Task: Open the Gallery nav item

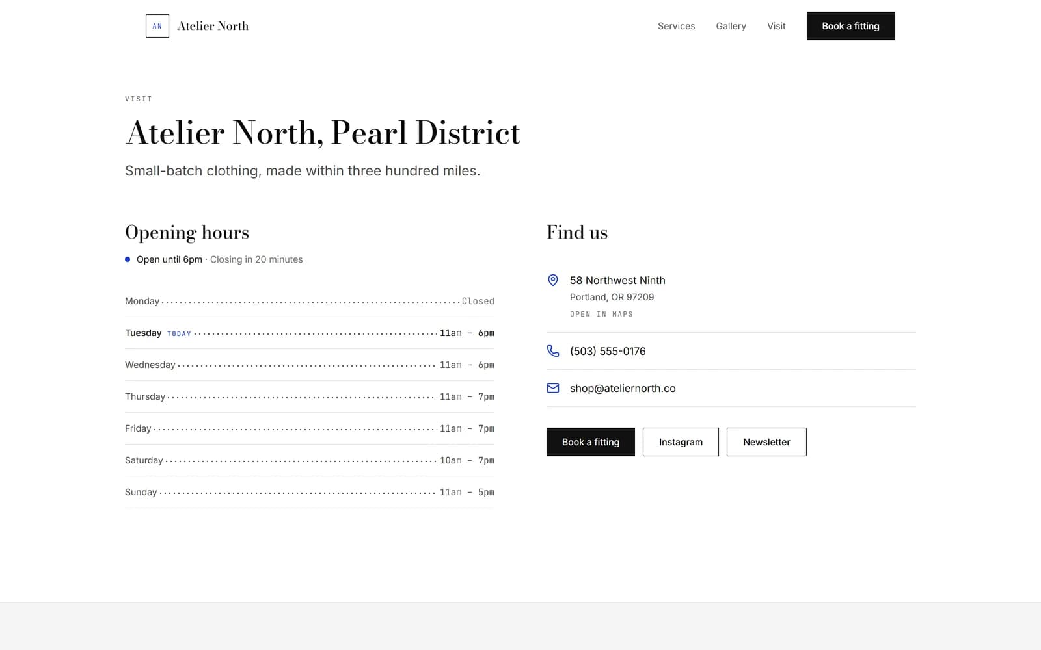Action: pos(731,26)
